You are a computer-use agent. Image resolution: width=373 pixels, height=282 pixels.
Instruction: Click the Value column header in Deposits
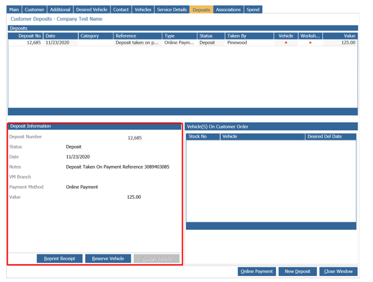click(x=340, y=36)
